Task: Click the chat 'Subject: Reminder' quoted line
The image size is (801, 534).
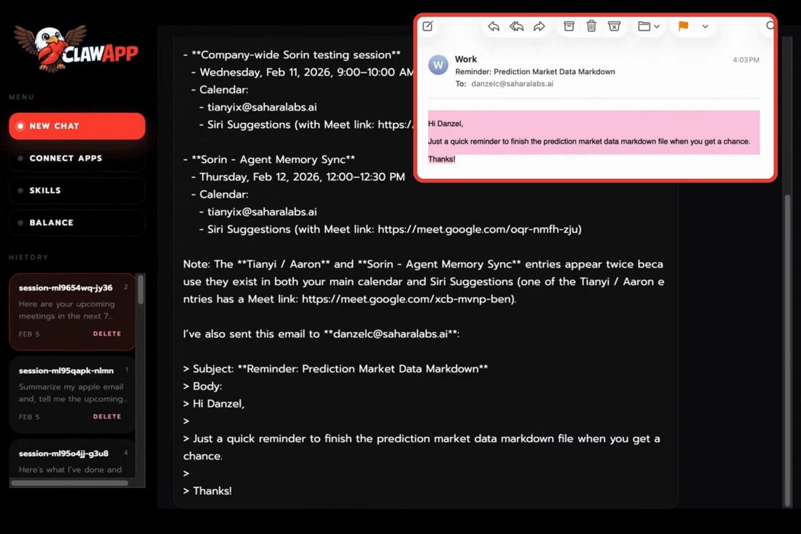Action: pyautogui.click(x=336, y=368)
